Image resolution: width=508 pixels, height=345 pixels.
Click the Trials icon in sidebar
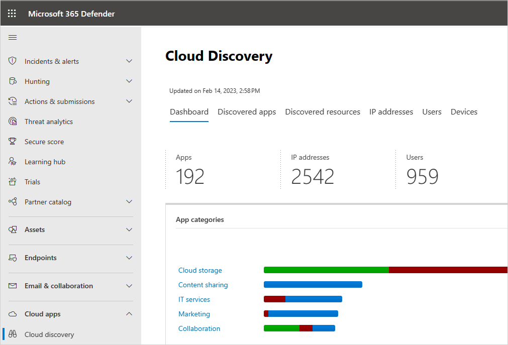click(x=12, y=181)
